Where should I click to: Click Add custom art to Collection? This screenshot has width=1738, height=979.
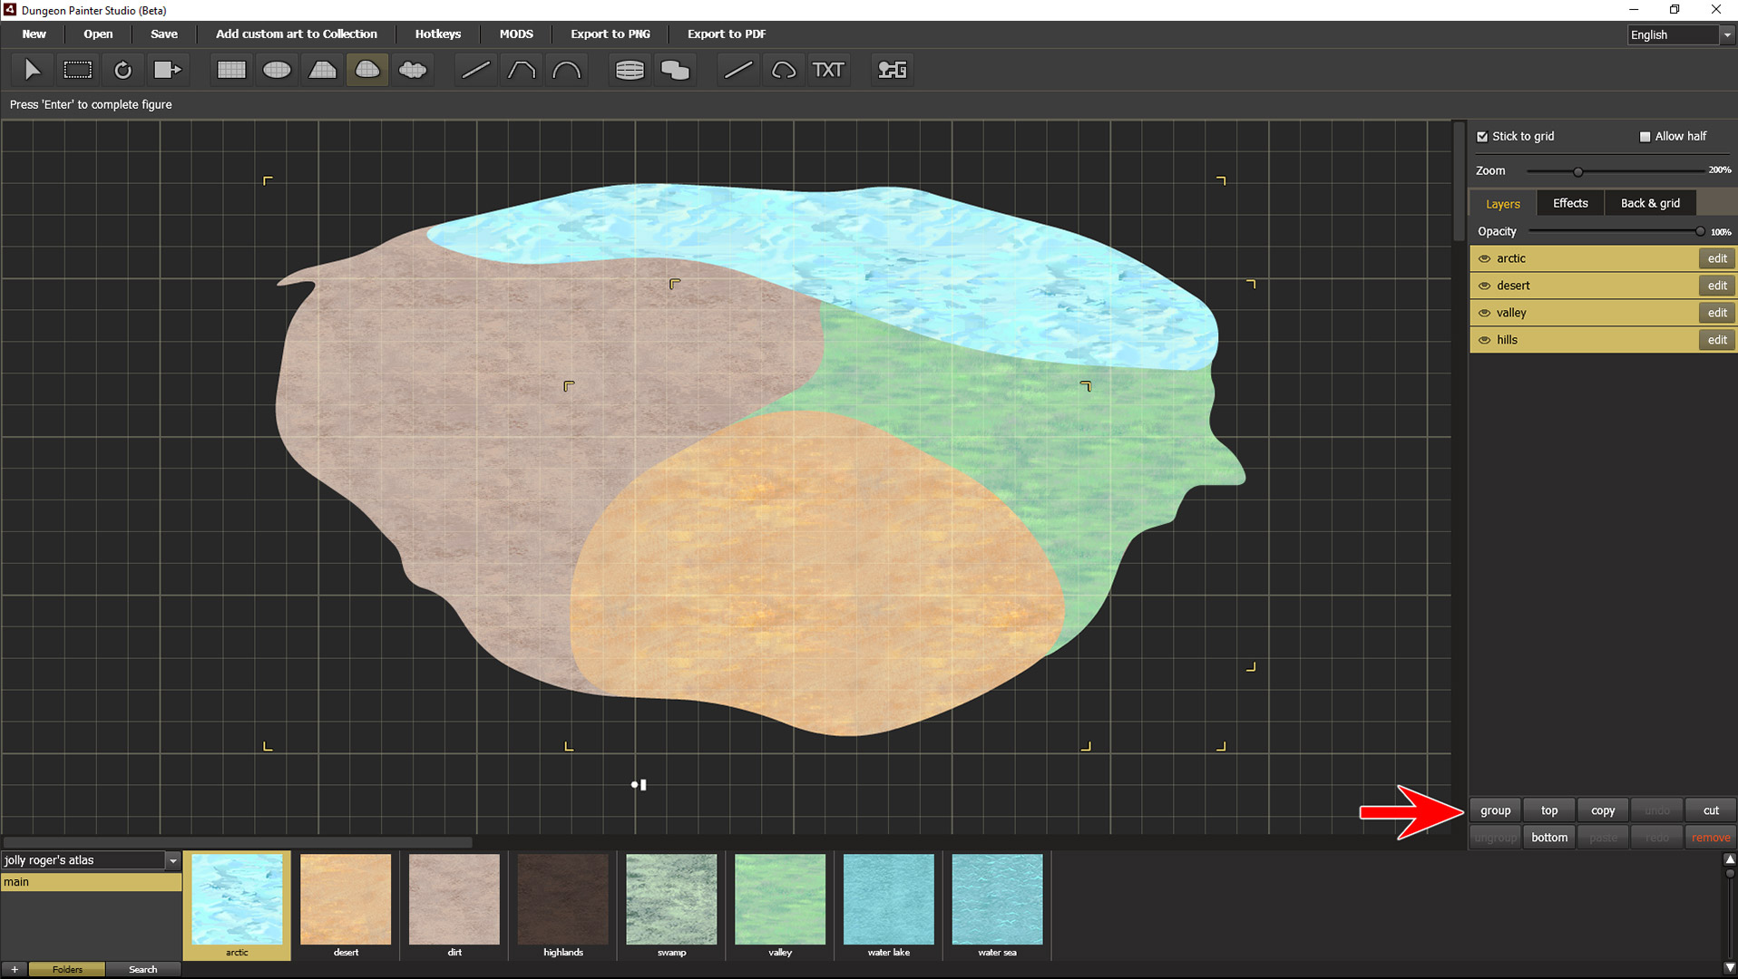297,34
